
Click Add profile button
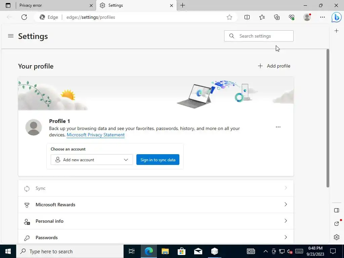click(274, 66)
